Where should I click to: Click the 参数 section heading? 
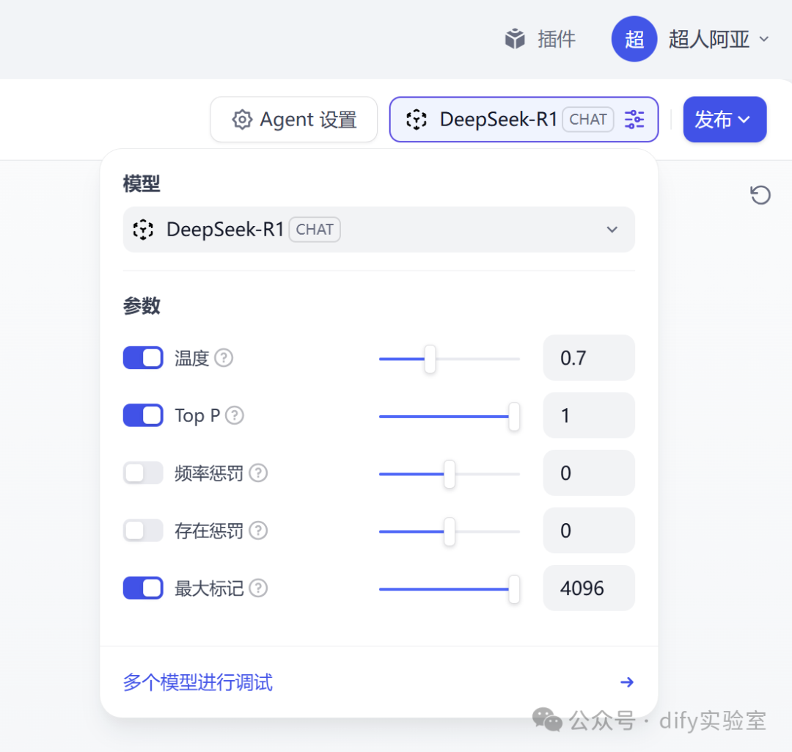142,306
